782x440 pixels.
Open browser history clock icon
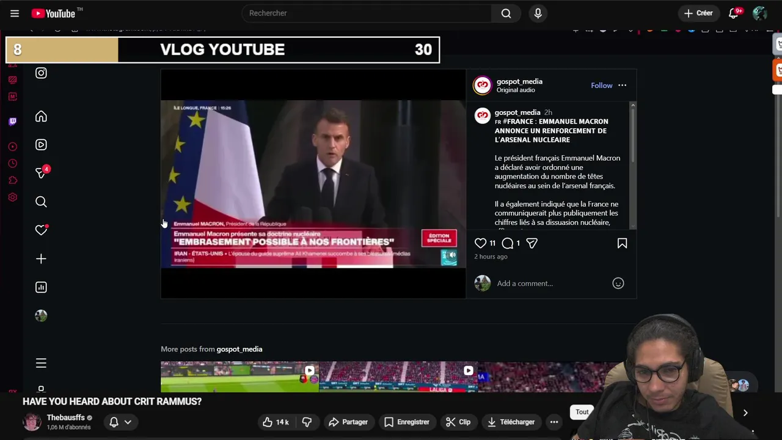pos(12,163)
